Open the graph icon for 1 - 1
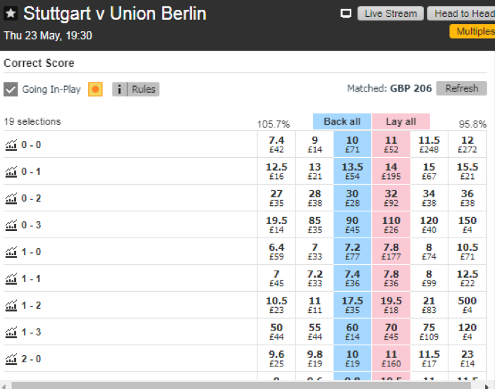The image size is (495, 389). pos(11,279)
